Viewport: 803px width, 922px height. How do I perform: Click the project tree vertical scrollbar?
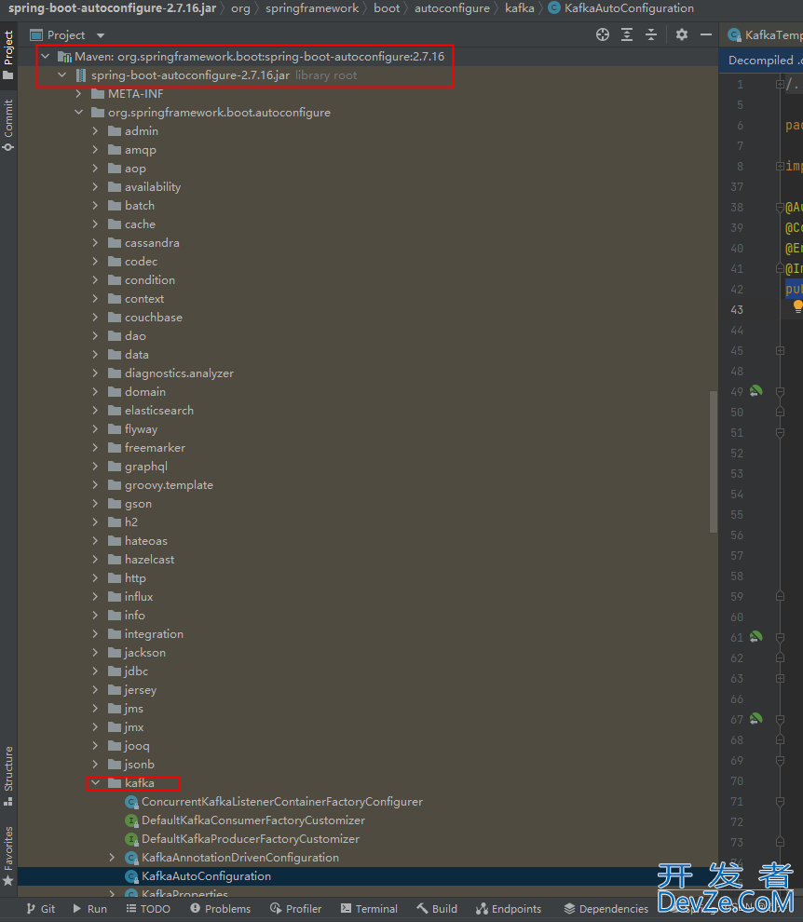pyautogui.click(x=714, y=462)
